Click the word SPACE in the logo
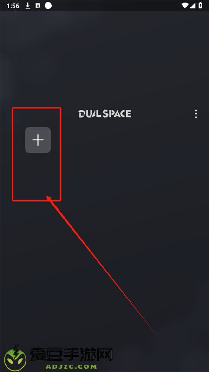 point(117,113)
